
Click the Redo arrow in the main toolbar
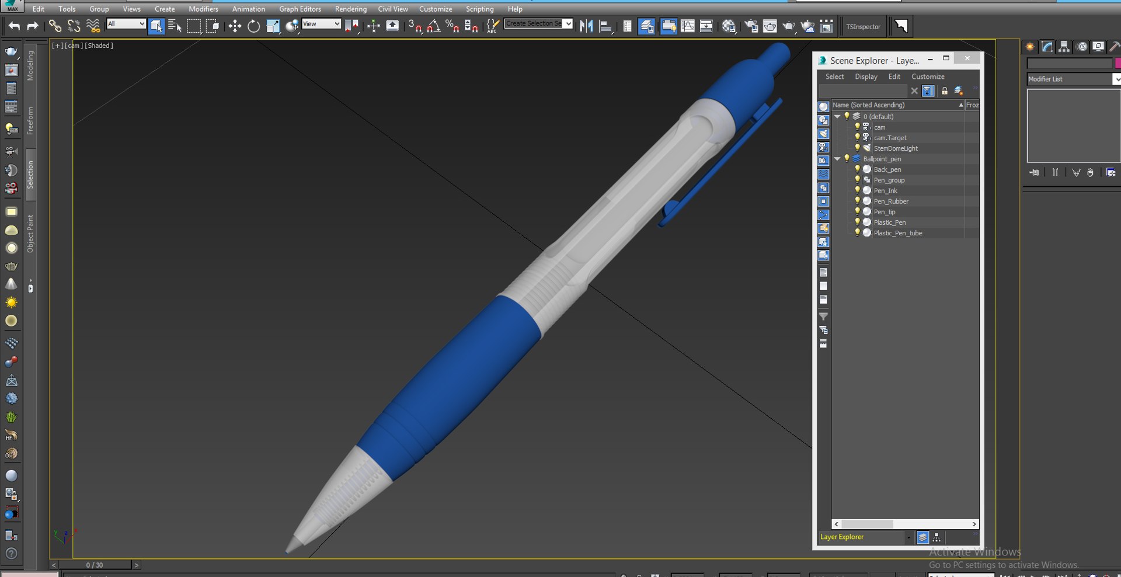(x=33, y=26)
